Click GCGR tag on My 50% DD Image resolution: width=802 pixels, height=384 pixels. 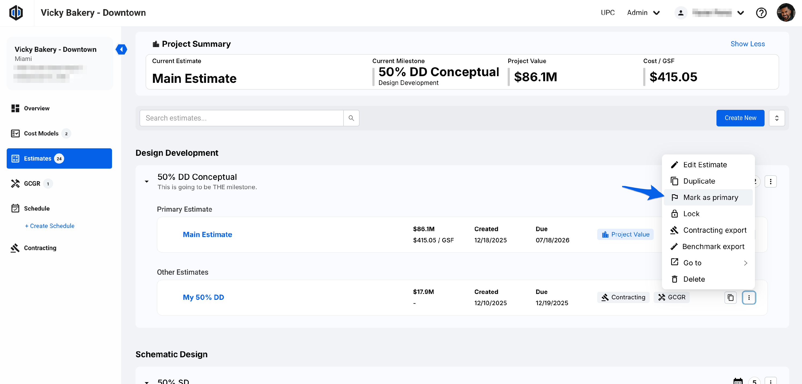point(672,297)
